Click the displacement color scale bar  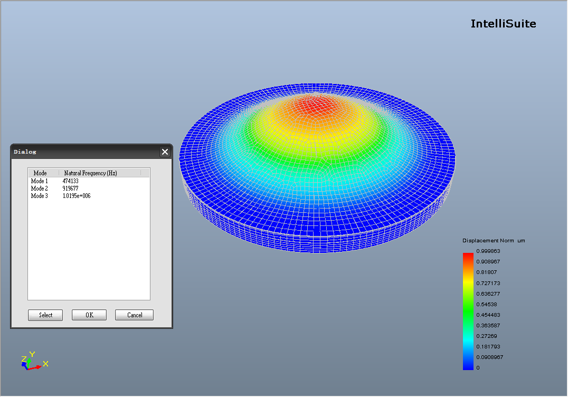click(x=468, y=311)
